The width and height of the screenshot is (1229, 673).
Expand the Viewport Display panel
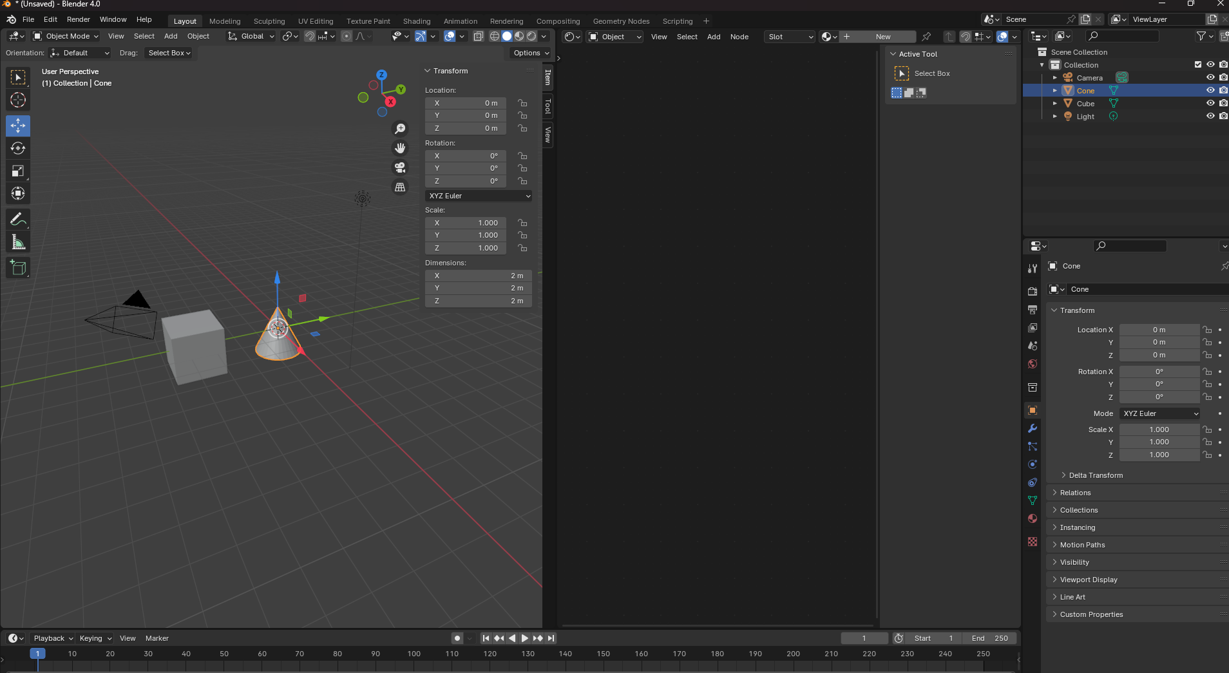[1089, 580]
